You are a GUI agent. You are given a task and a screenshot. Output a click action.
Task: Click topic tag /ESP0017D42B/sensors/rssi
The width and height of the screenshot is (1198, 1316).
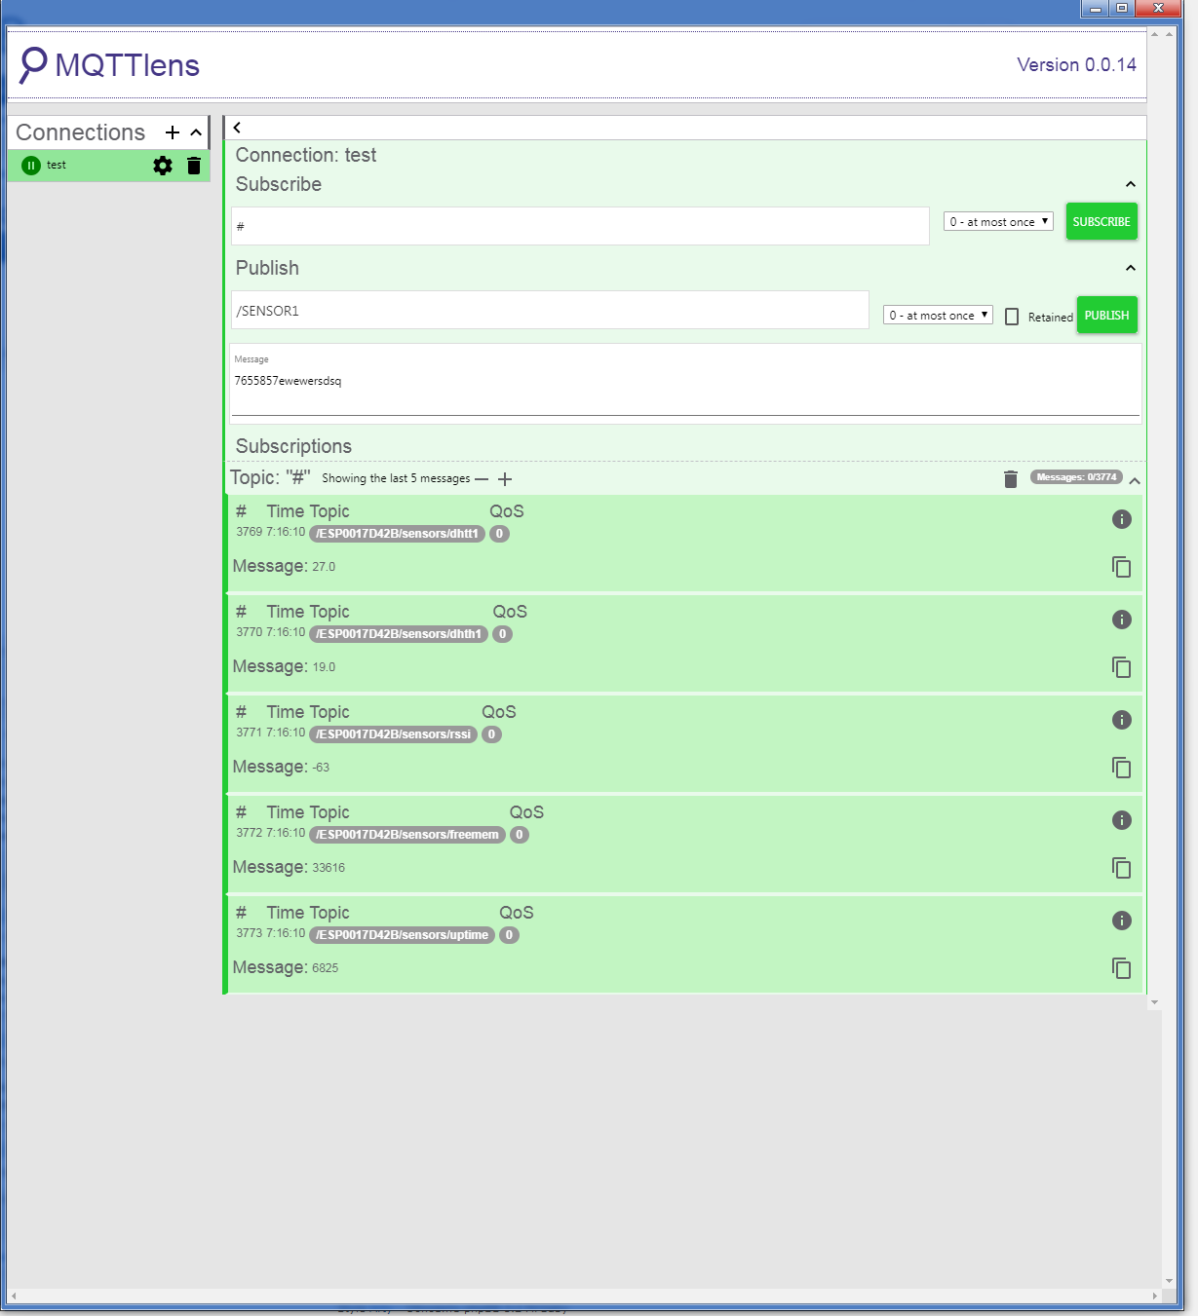tap(394, 734)
